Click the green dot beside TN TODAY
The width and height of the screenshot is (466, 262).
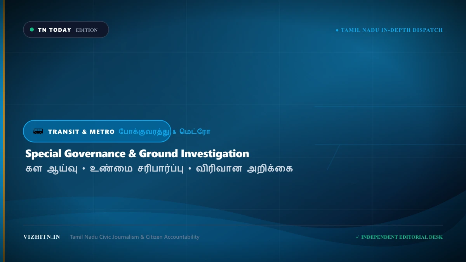32,29
